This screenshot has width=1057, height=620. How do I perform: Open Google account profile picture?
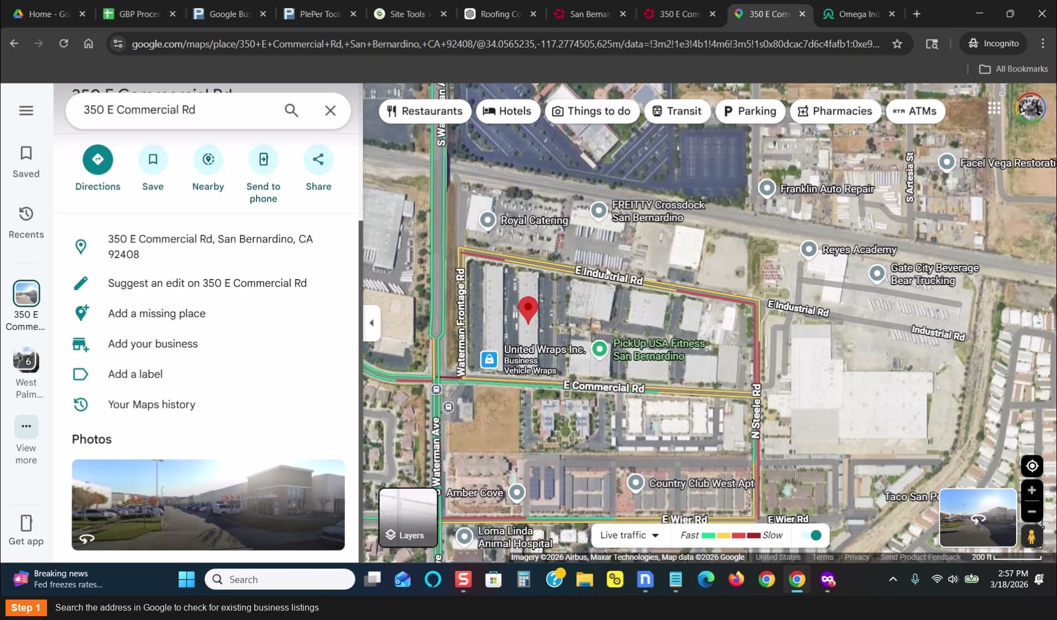[1030, 107]
